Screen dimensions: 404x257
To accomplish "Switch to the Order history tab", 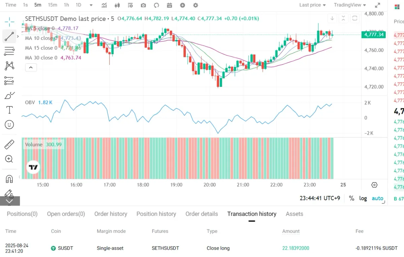I will coord(111,214).
